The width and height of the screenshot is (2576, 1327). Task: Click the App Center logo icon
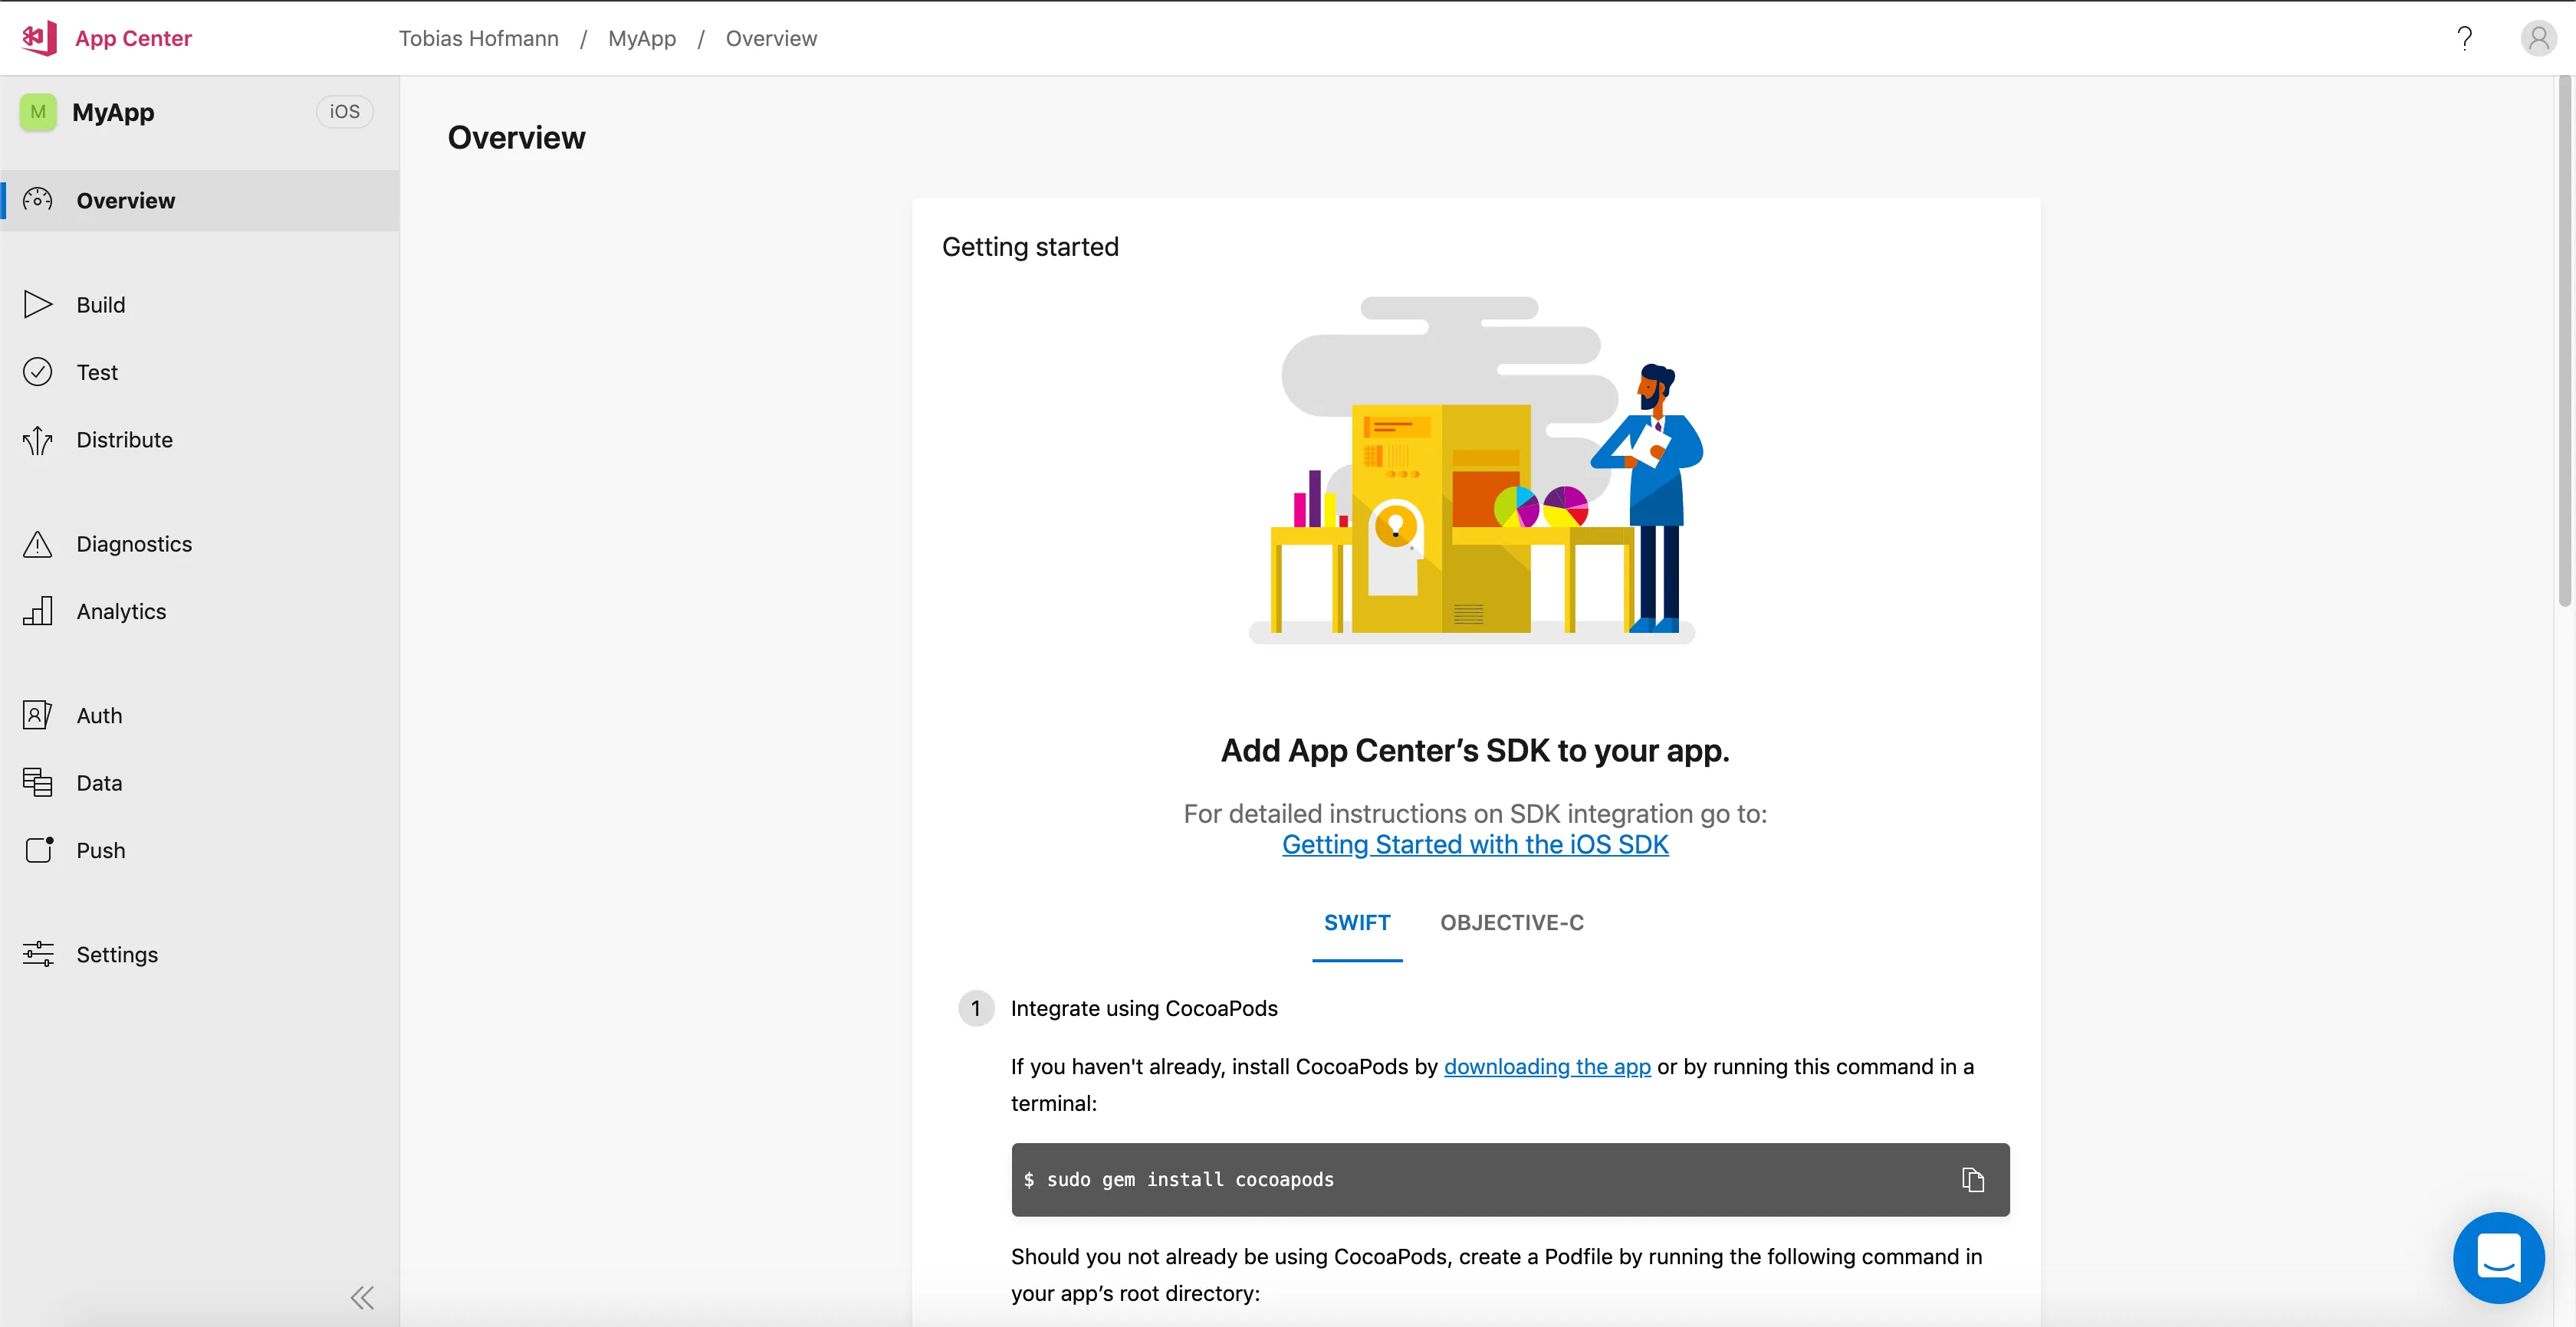(x=38, y=38)
